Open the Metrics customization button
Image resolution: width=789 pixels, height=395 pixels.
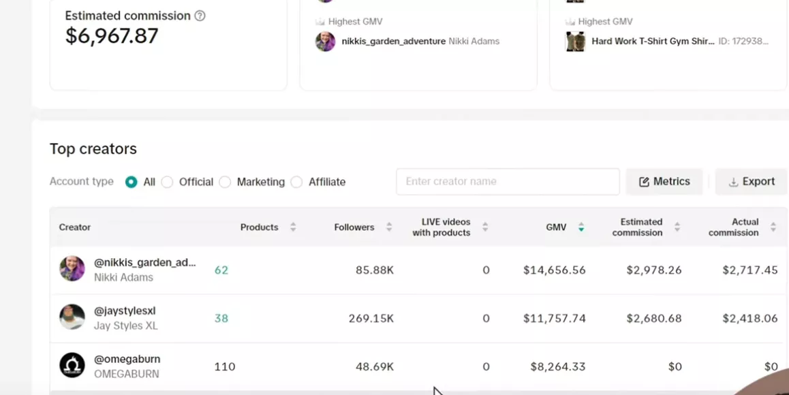tap(664, 182)
